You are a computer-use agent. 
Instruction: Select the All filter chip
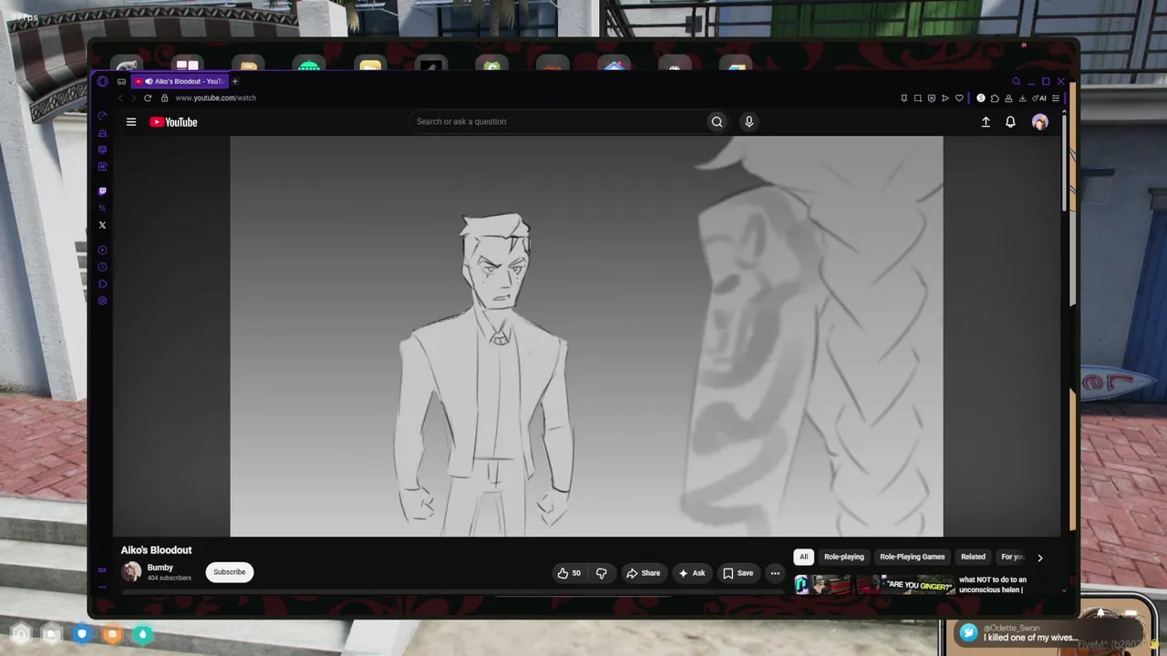pos(803,557)
